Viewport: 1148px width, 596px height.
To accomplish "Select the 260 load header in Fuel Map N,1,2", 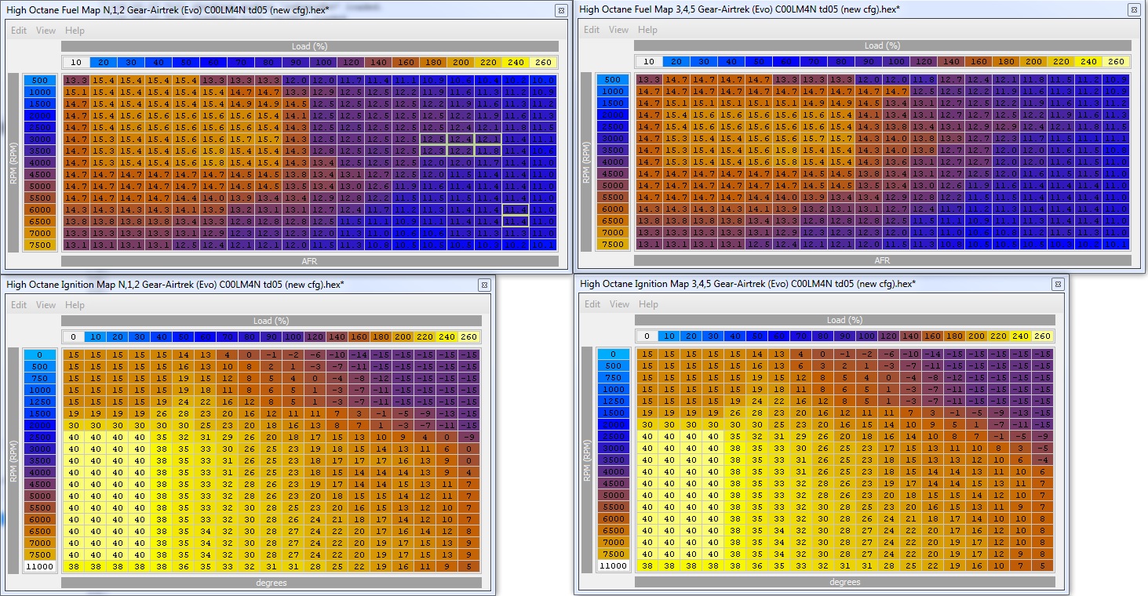I will point(544,62).
